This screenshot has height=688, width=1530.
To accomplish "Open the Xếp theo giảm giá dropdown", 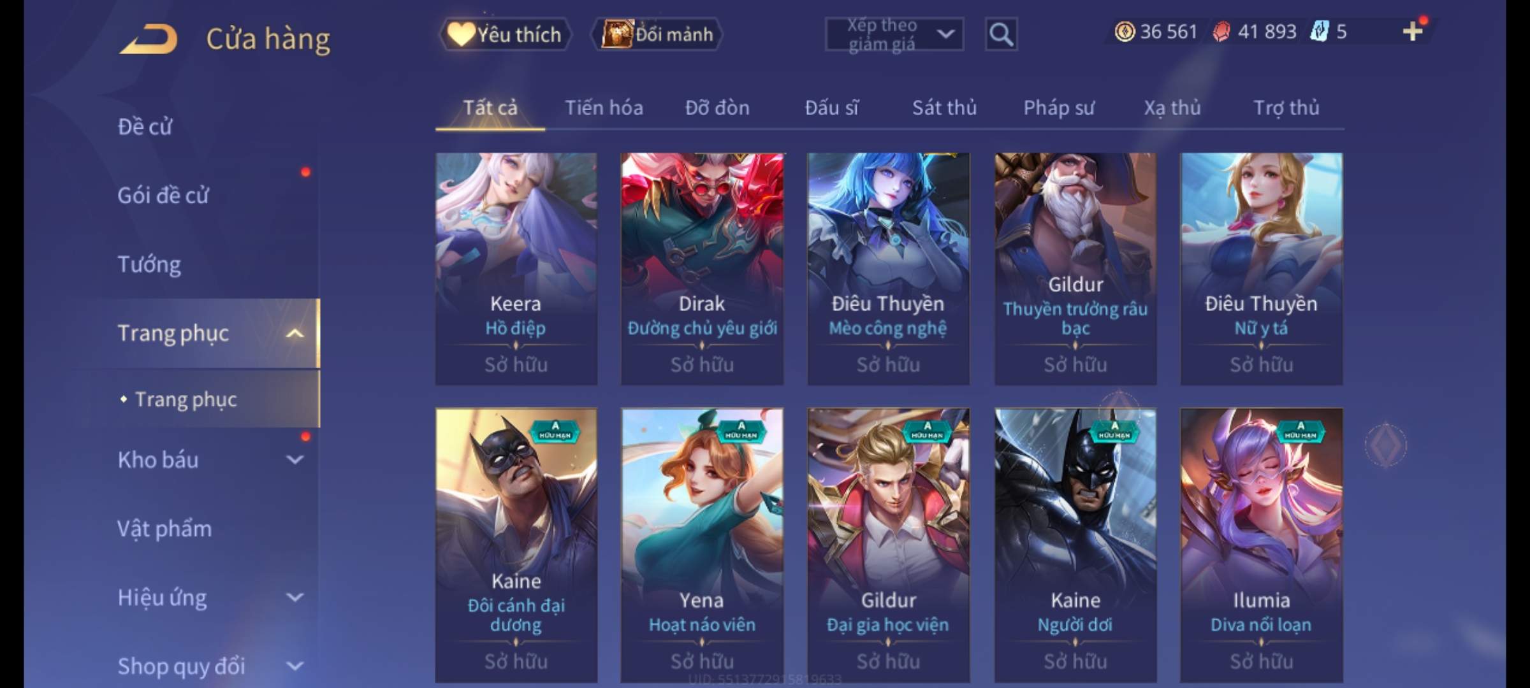I will (894, 34).
